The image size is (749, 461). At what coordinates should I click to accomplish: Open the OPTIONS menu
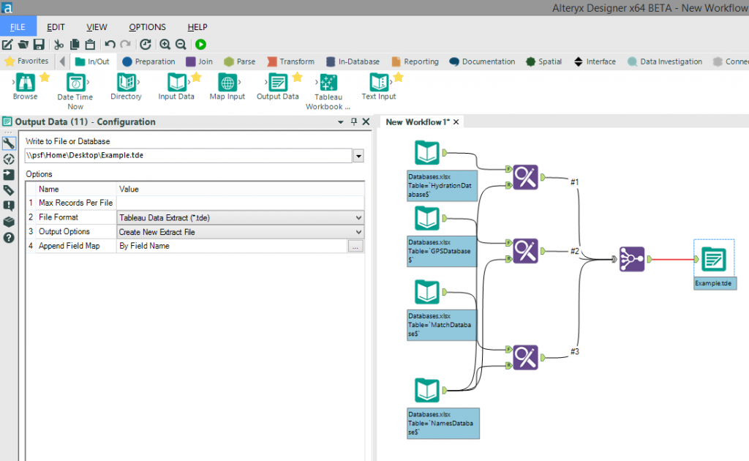click(147, 27)
